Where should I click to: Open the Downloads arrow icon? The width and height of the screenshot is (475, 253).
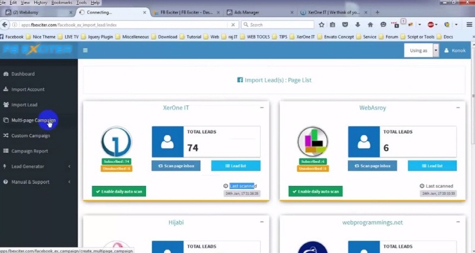[358, 25]
